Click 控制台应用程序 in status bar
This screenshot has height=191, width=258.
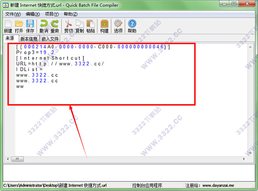tap(147, 185)
